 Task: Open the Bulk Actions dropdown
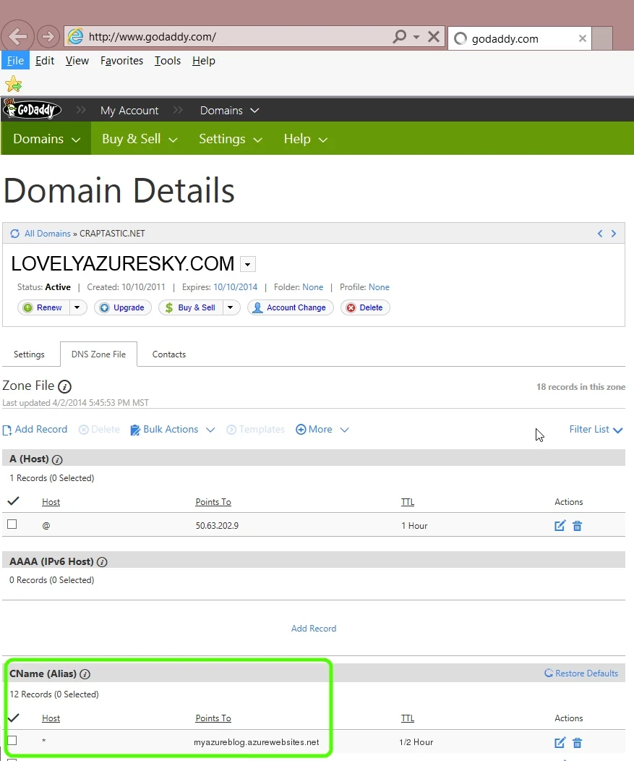[173, 430]
